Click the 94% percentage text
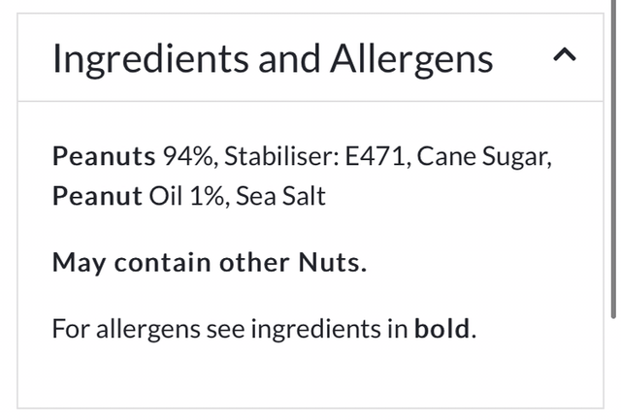 coord(187,156)
